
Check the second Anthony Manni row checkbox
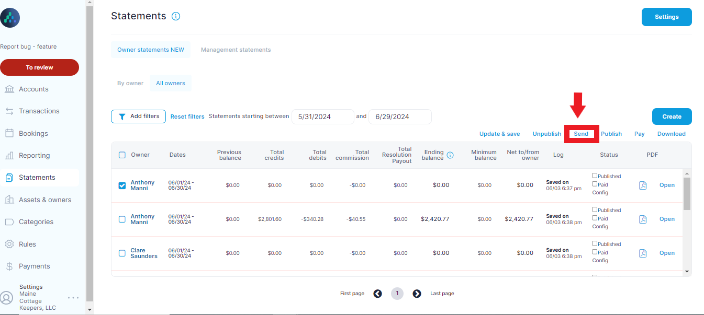122,219
